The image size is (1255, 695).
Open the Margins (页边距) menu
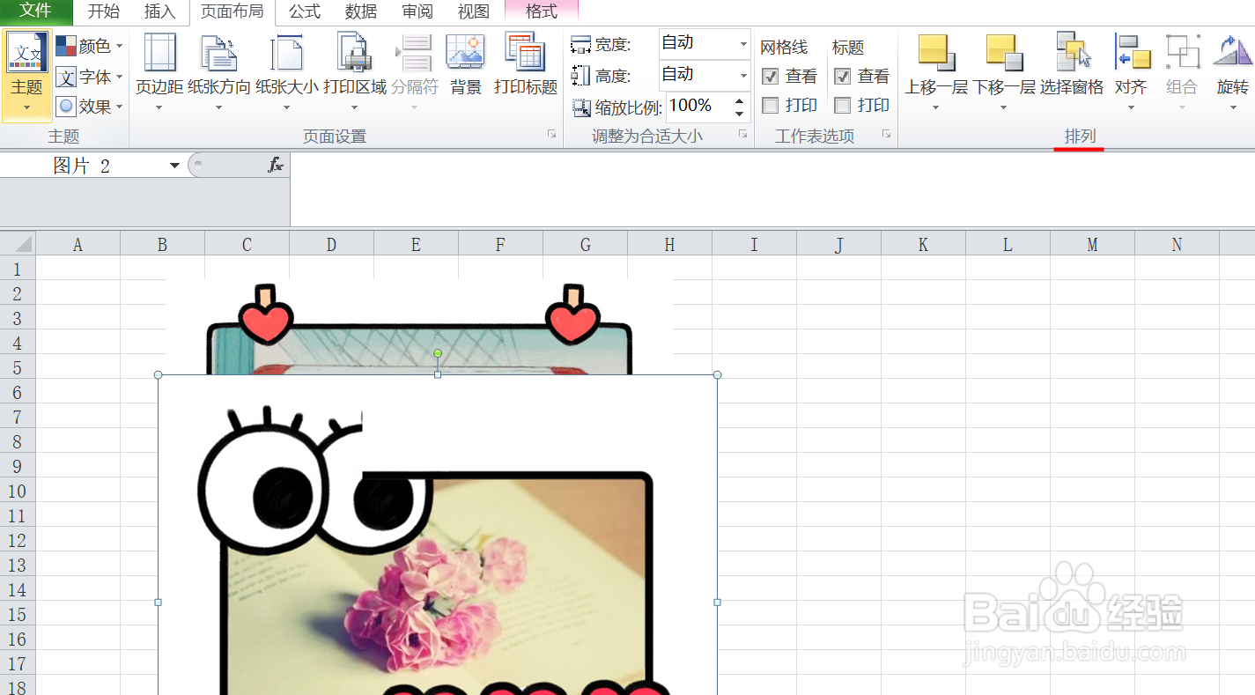(159, 74)
